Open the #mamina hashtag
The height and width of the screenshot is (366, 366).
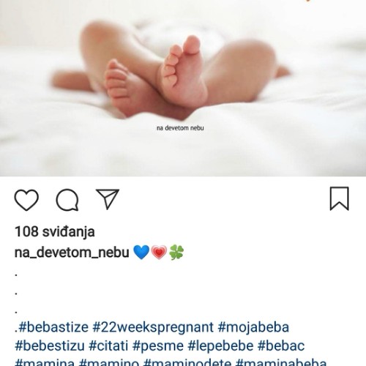[x=45, y=362]
